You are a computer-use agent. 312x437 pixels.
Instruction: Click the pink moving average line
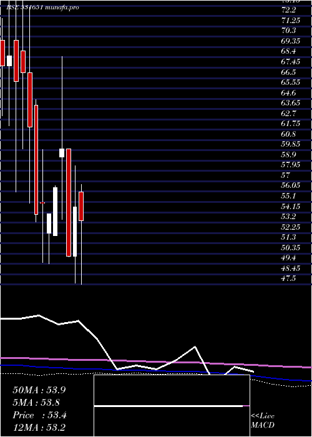[x=156, y=362]
